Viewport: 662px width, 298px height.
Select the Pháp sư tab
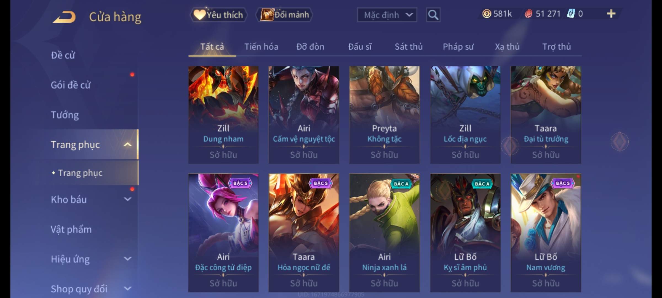(x=458, y=47)
